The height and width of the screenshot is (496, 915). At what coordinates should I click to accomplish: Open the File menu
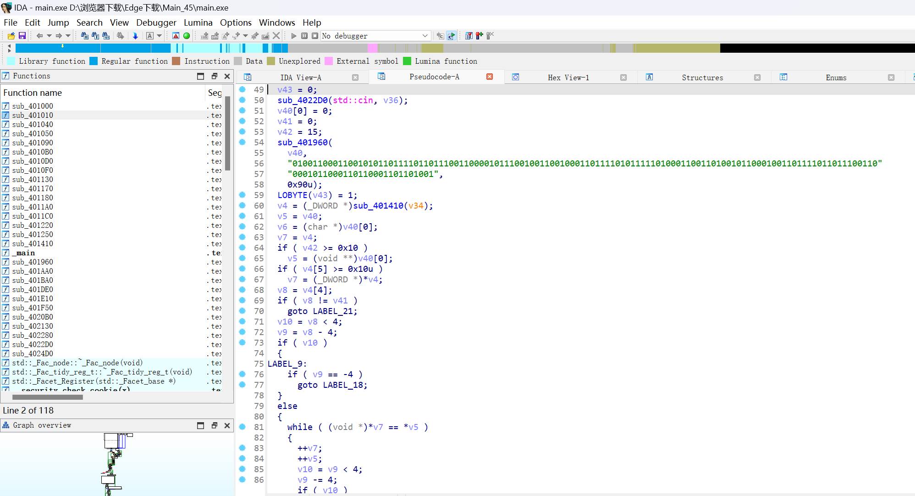pyautogui.click(x=11, y=22)
